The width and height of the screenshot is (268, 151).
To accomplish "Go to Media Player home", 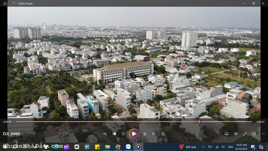I will tap(5, 3).
